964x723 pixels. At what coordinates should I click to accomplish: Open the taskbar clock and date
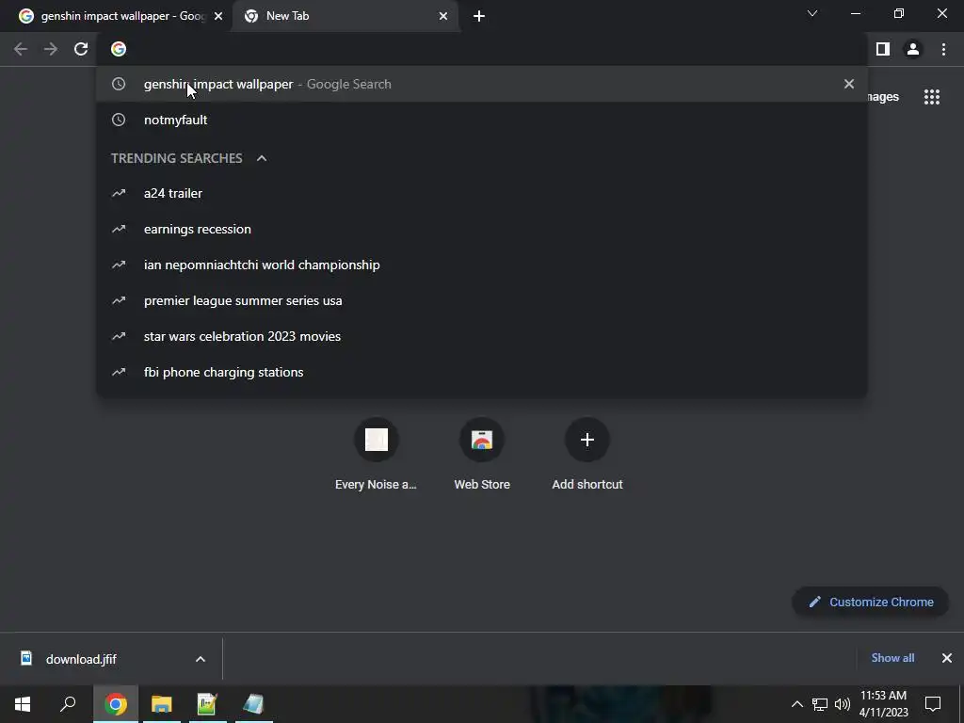pyautogui.click(x=883, y=704)
